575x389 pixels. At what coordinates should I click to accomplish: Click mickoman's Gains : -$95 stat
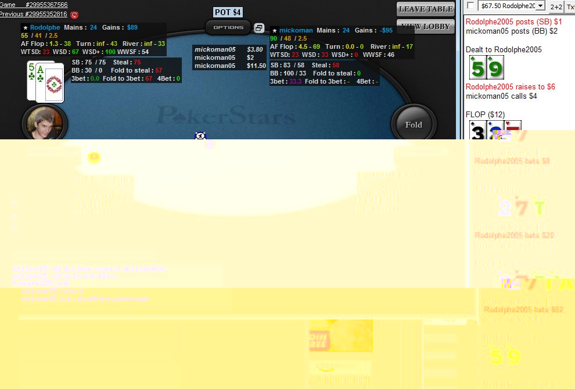pyautogui.click(x=373, y=30)
